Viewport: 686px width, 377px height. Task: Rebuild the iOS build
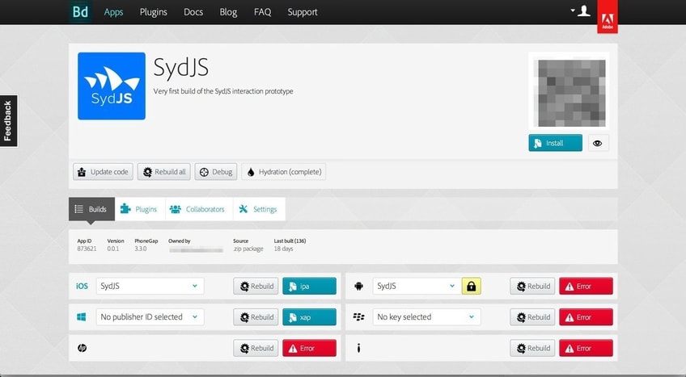(x=256, y=287)
